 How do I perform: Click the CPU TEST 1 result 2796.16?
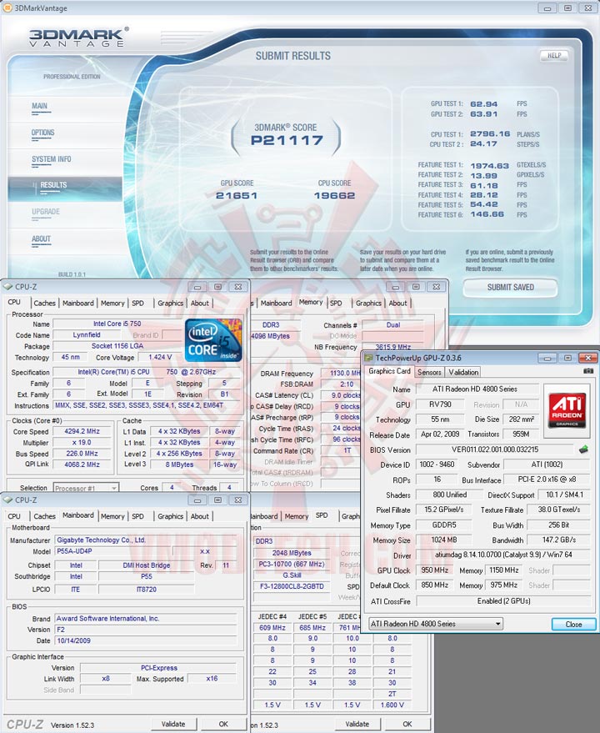tap(490, 134)
